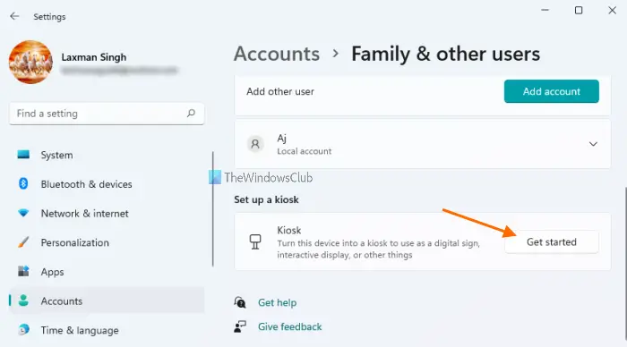Click the Laxman Singh name

94,57
